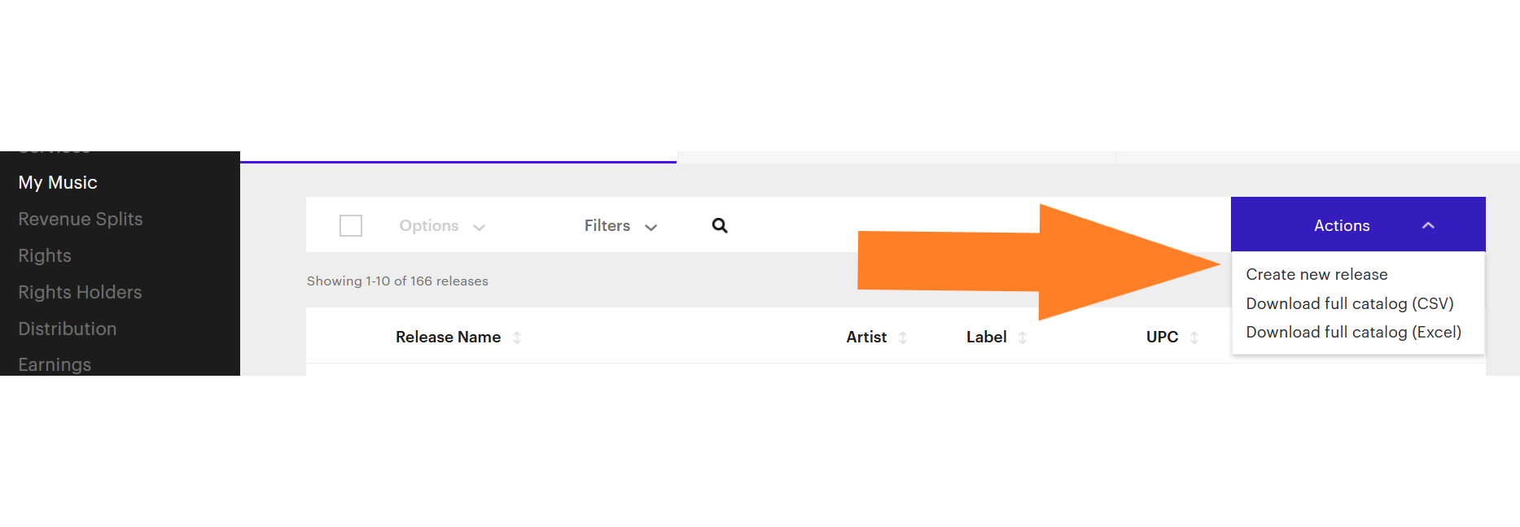This screenshot has height=527, width=1520.
Task: Go to Distribution
Action: [x=68, y=329]
